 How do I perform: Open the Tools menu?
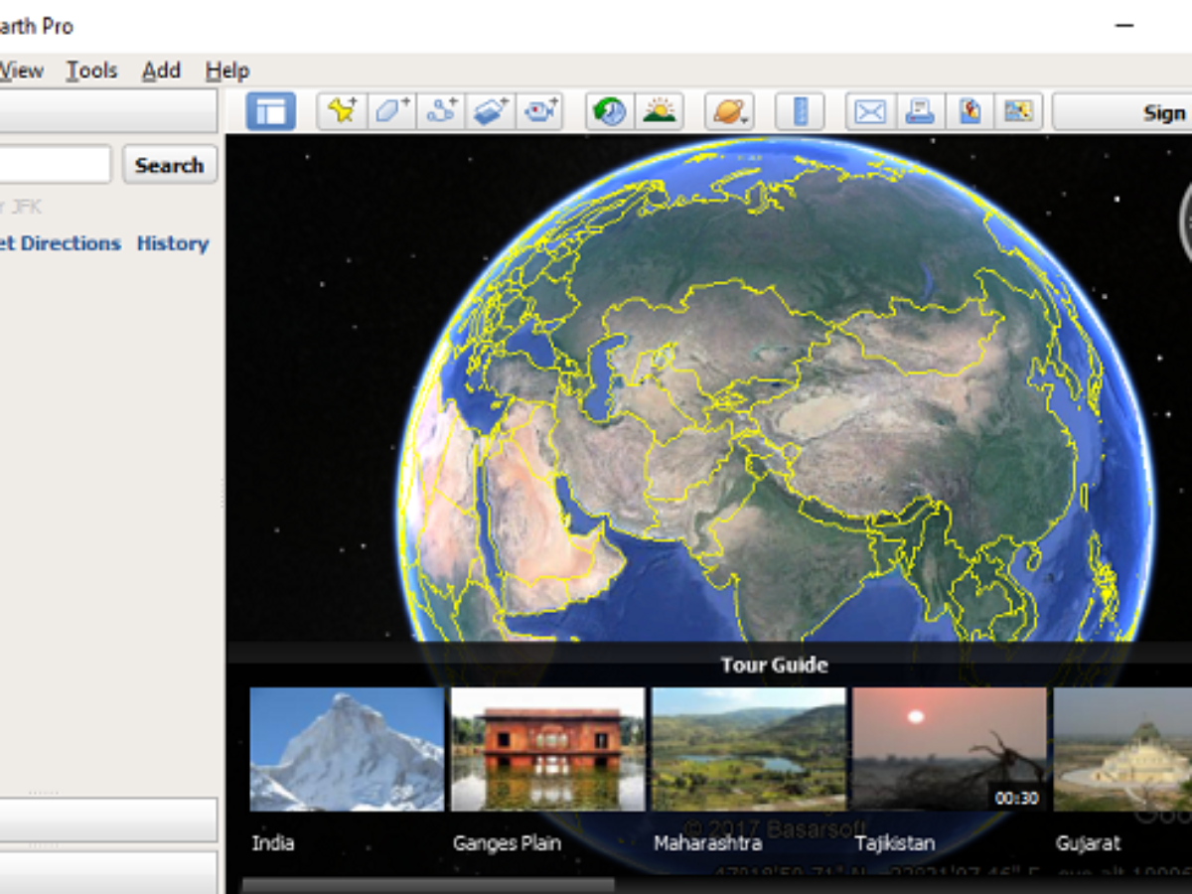tap(91, 71)
